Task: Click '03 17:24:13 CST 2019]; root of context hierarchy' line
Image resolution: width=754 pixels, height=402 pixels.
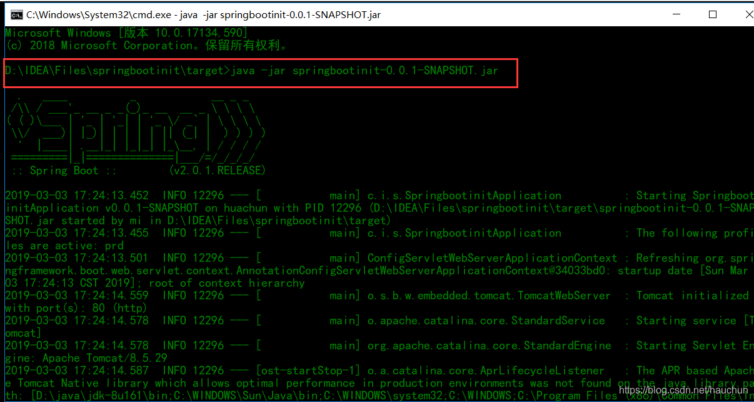Action: [154, 283]
